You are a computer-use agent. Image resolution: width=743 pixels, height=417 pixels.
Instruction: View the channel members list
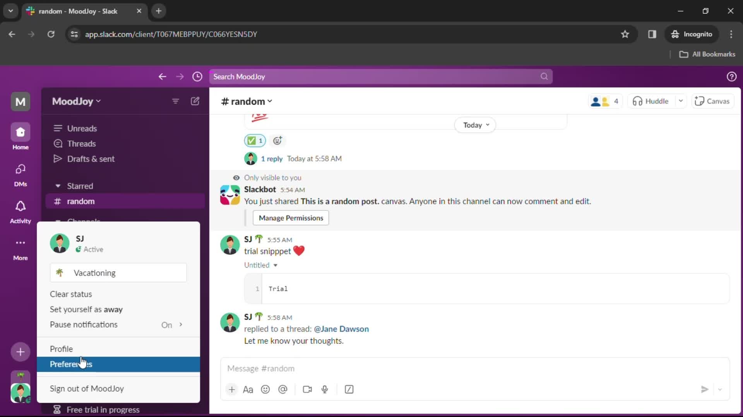605,101
